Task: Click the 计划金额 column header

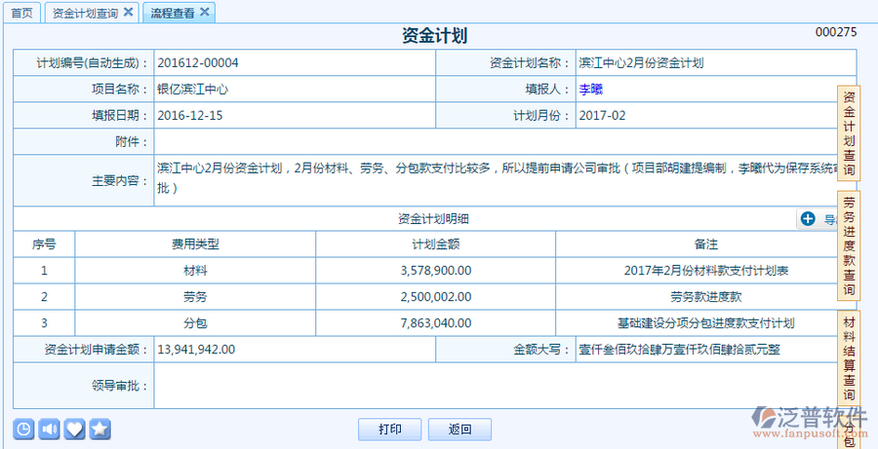Action: pos(436,244)
